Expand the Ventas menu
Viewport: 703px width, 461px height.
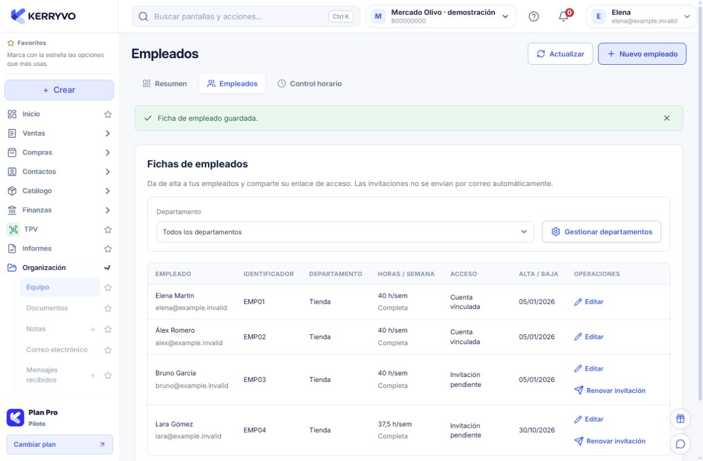[108, 133]
